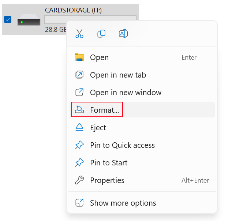
Task: Click the Cut scissors icon
Action: [79, 34]
